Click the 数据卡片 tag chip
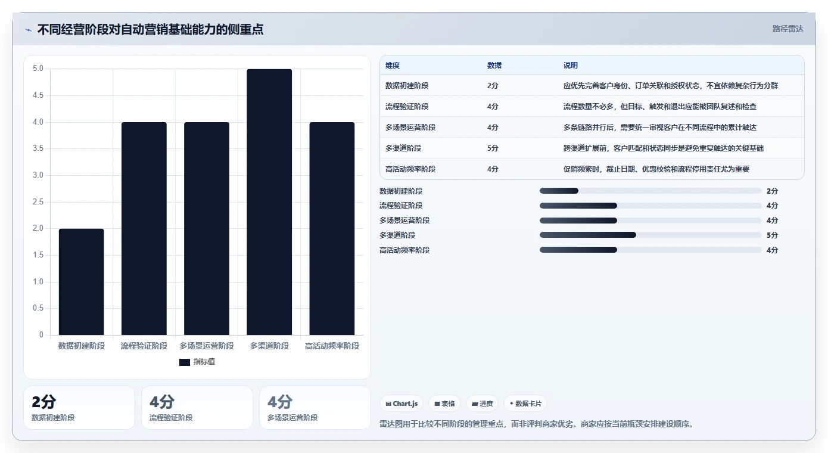This screenshot has height=453, width=828. pos(525,404)
